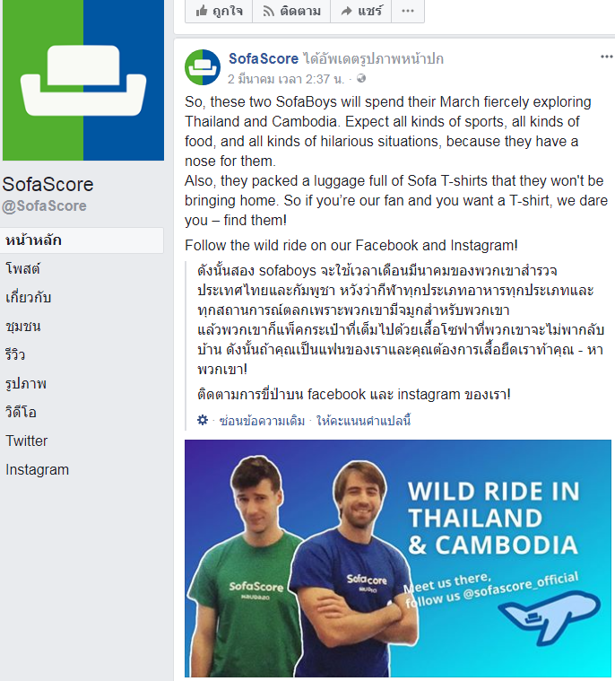Open the post options ellipsis menu
Screen dimensions: 615x681
[606, 57]
